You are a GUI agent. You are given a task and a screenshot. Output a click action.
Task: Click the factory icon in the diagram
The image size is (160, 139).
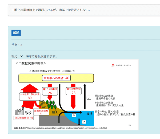pos(20,112)
